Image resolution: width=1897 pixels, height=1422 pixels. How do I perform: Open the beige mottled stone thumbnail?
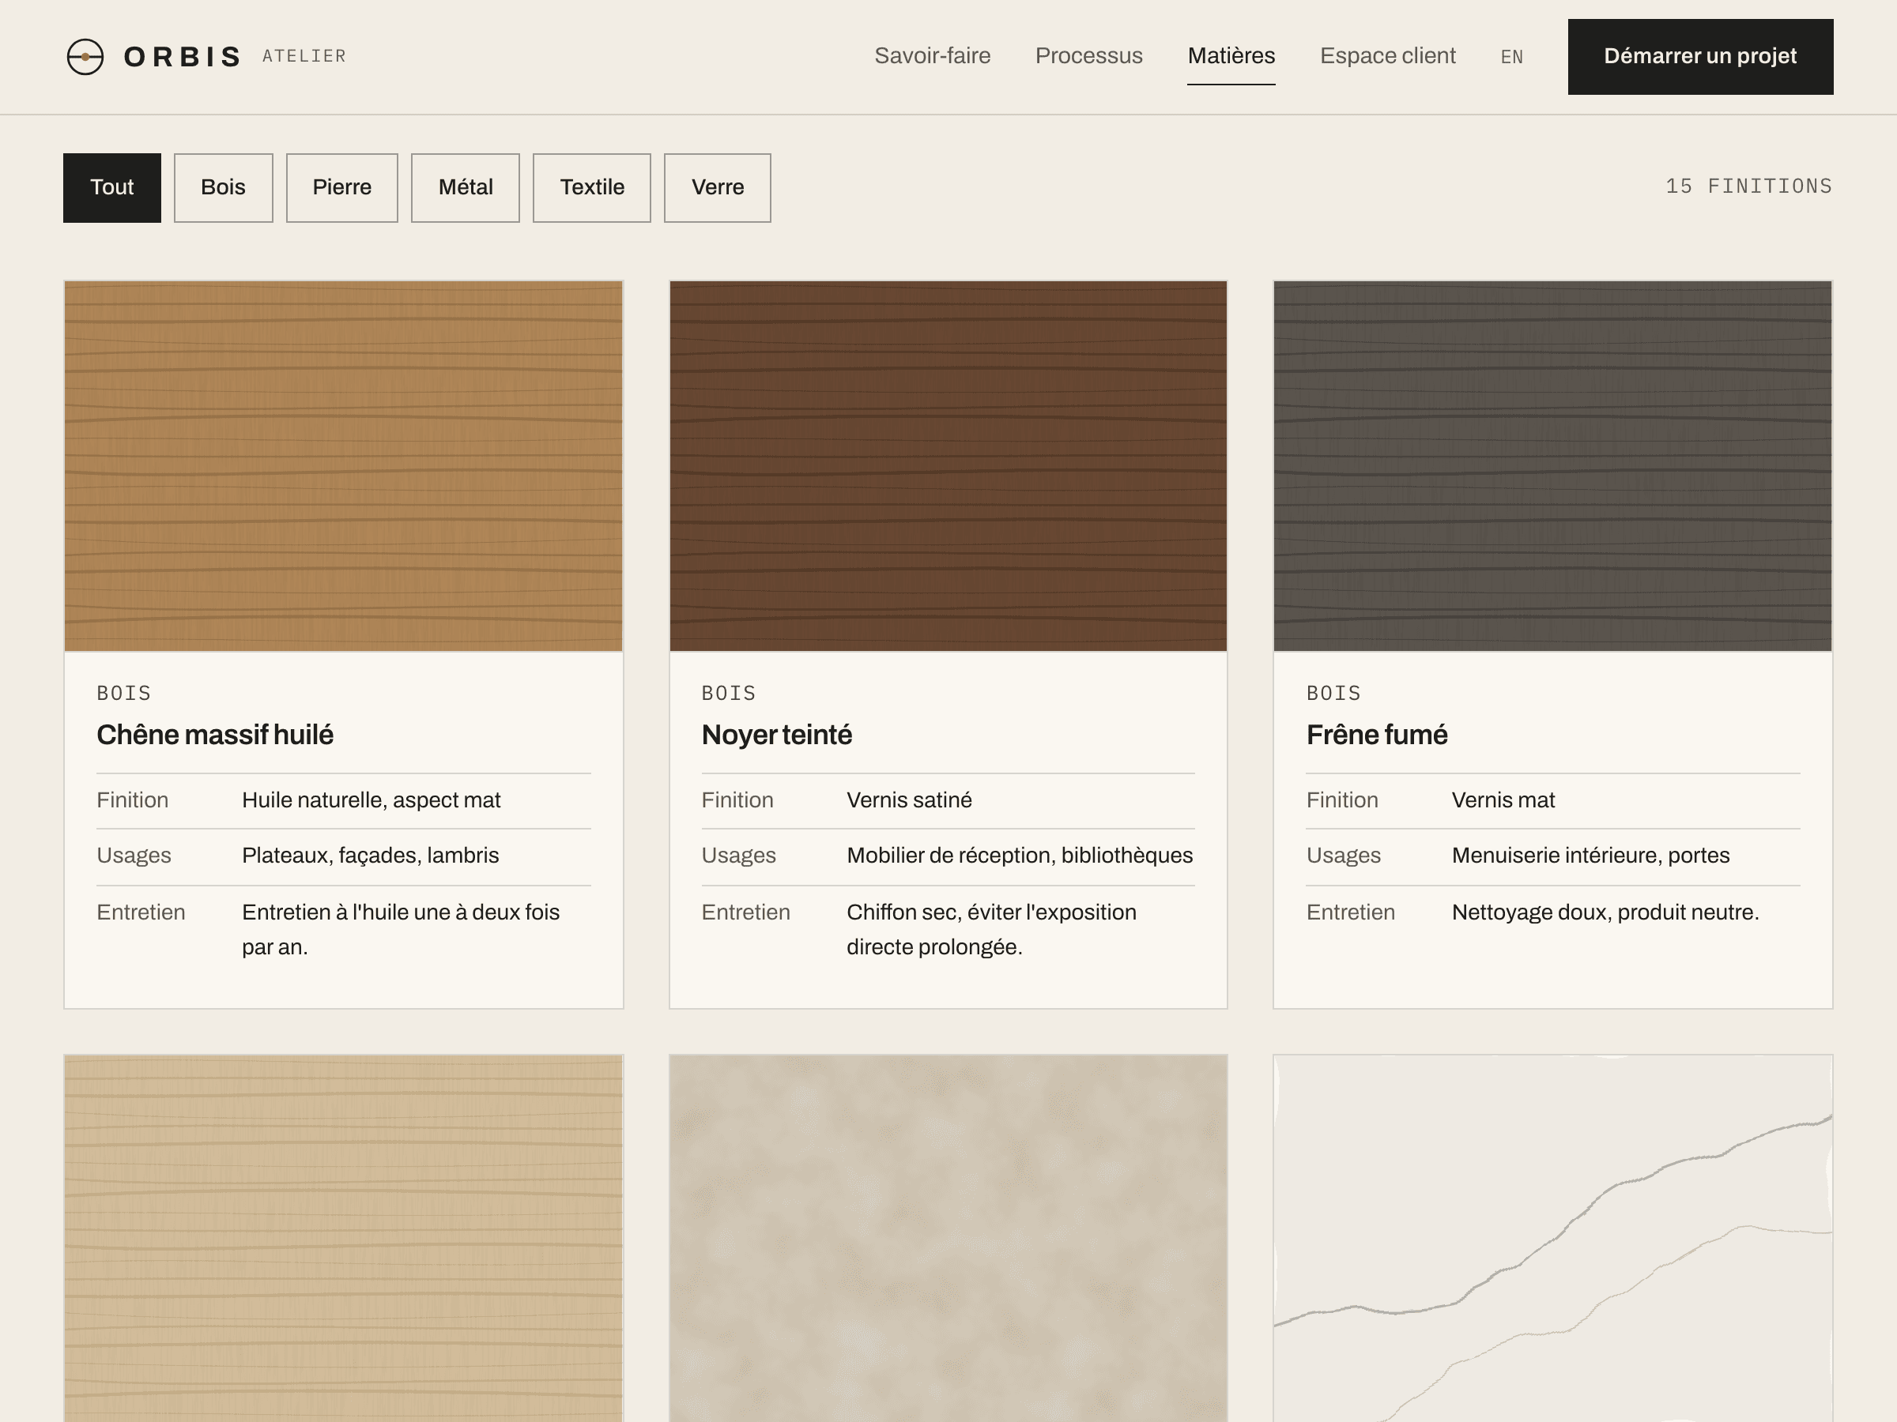pos(948,1239)
